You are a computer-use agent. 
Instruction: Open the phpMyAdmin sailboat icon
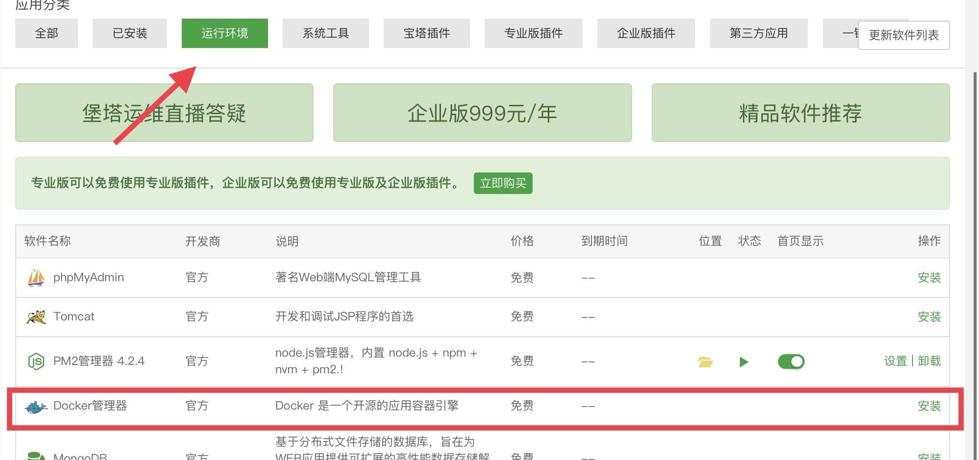pos(36,278)
